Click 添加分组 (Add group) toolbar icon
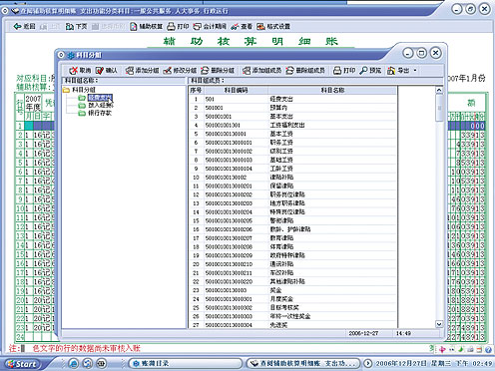Image resolution: width=495 pixels, height=371 pixels. click(x=142, y=71)
